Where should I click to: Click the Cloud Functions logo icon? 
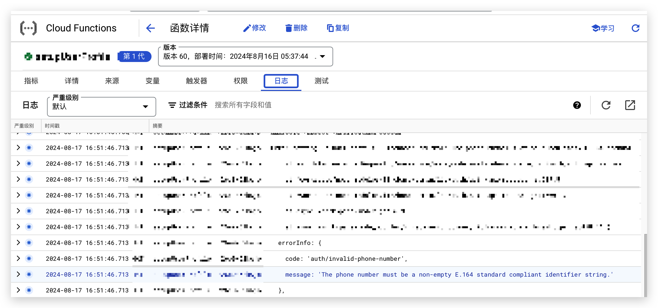[28, 28]
